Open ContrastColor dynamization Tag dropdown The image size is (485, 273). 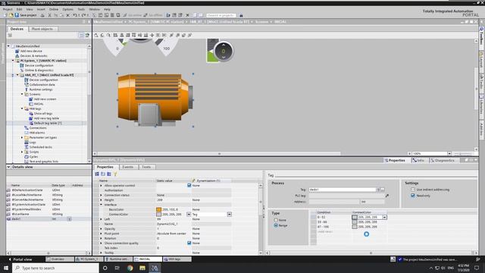(x=229, y=214)
